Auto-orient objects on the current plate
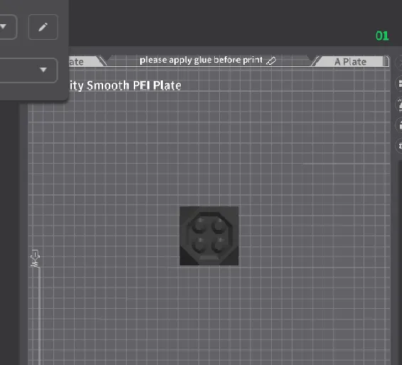Viewport: 402px width, 365px height. tap(399, 105)
